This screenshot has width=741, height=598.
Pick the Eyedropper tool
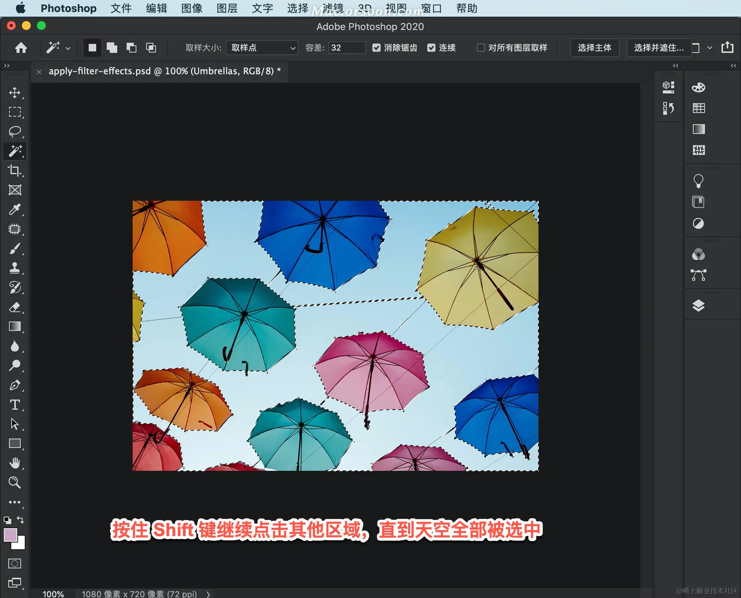tap(15, 209)
